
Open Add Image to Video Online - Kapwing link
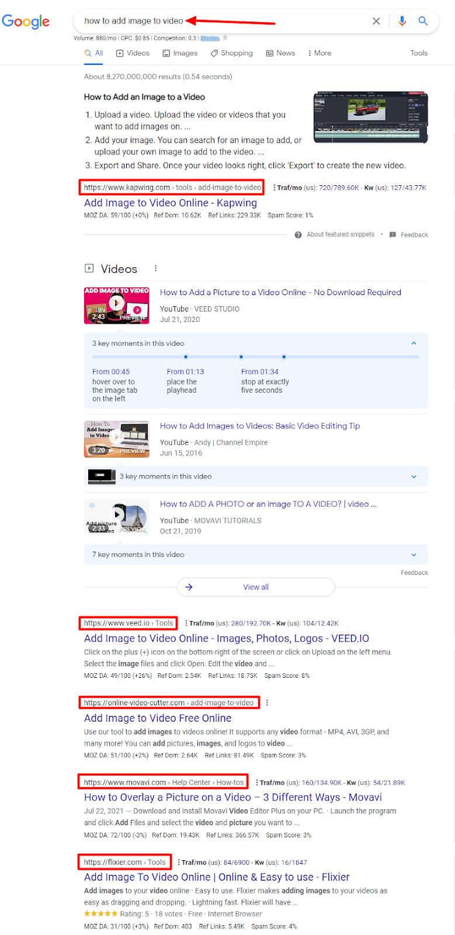[x=170, y=203]
